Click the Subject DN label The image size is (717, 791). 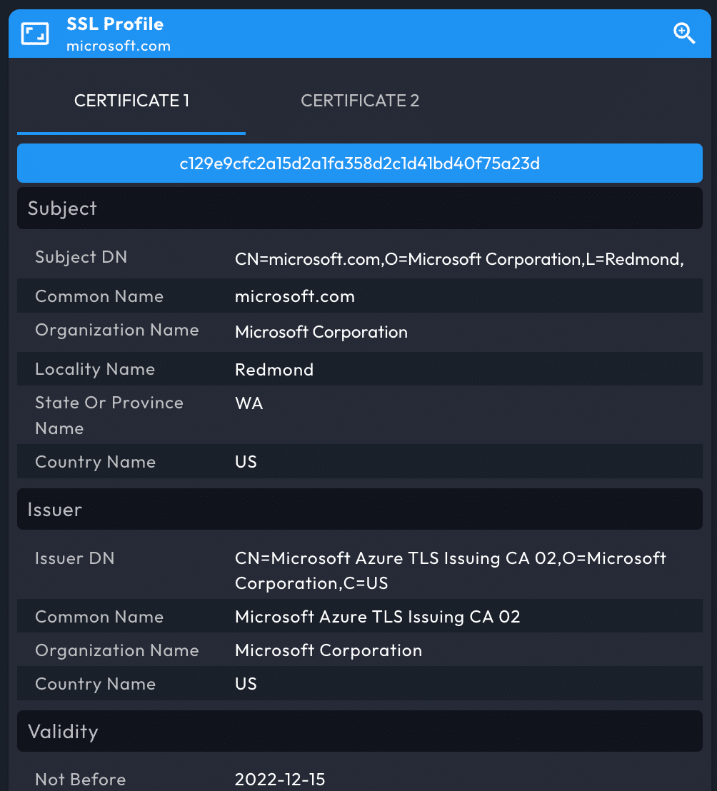[x=81, y=257]
